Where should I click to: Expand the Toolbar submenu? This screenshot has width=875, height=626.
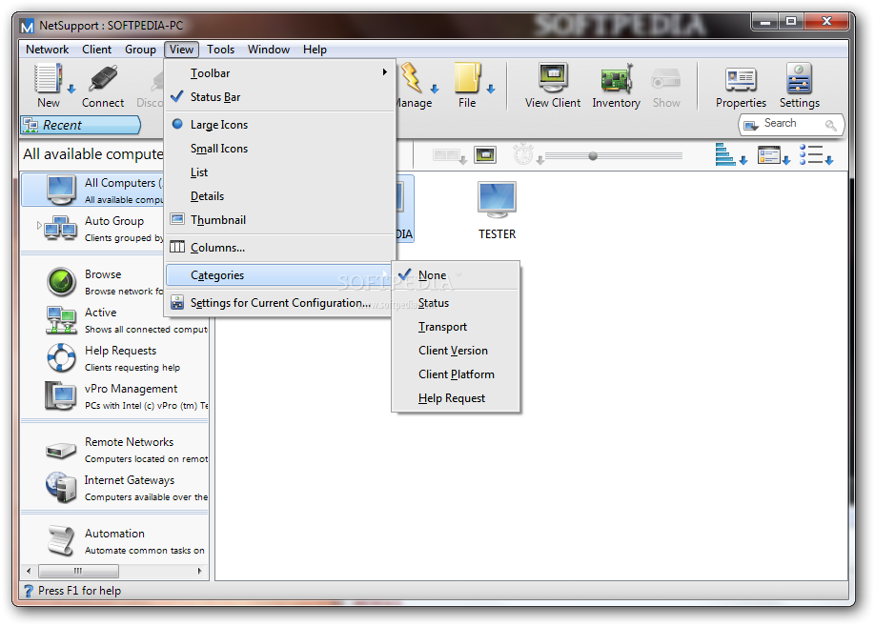(x=279, y=73)
